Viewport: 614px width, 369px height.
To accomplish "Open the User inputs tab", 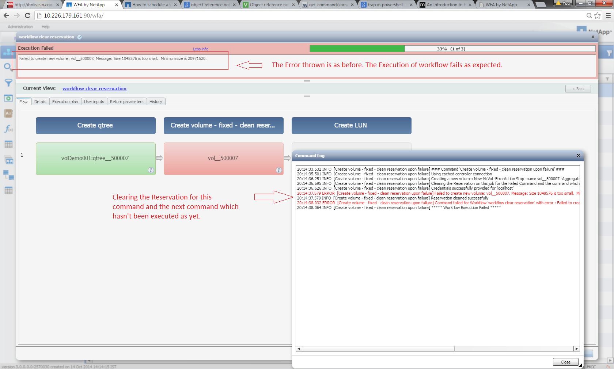I will tap(94, 102).
